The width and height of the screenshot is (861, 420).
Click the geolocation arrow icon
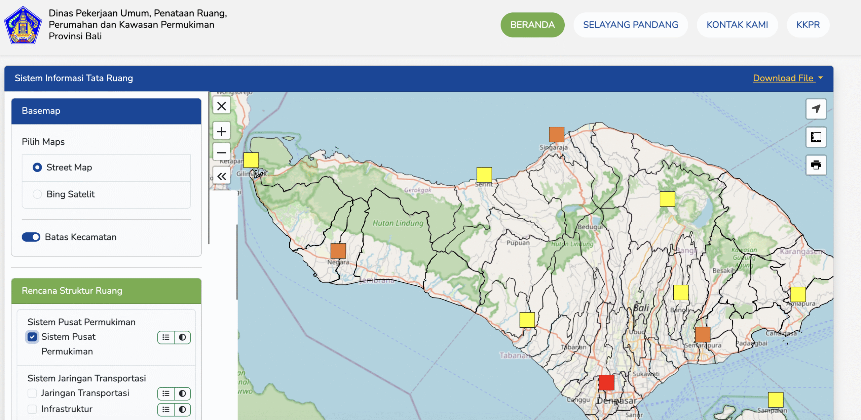816,109
